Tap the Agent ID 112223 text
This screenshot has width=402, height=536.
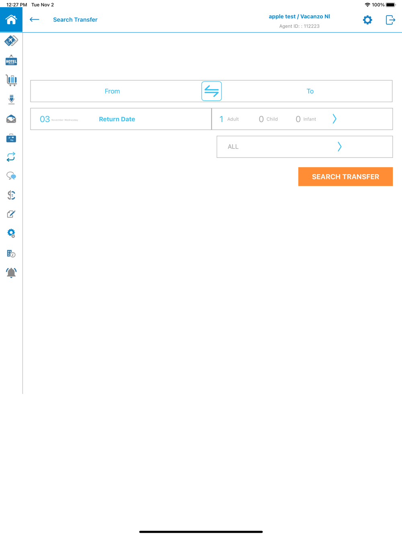299,26
